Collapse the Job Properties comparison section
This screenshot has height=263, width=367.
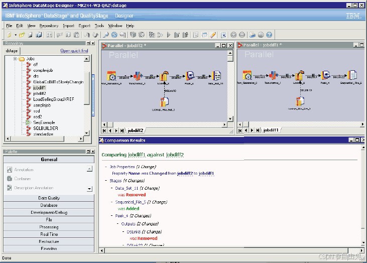tap(106, 167)
